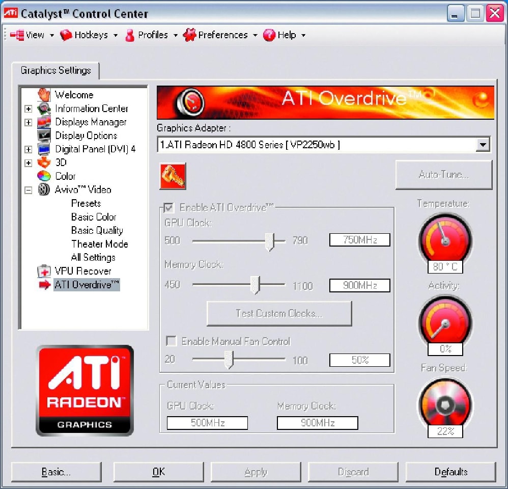Click the Information Center icon
This screenshot has height=489, width=508.
[44, 108]
